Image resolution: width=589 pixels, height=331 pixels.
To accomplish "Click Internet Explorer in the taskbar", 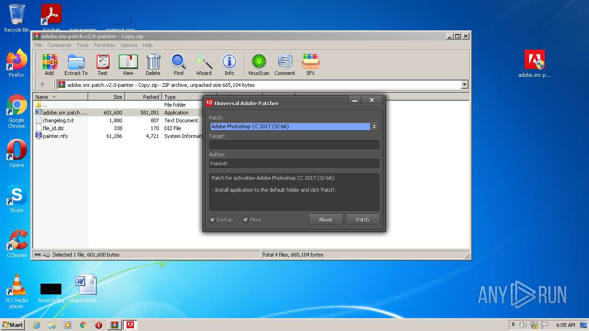I will [37, 325].
